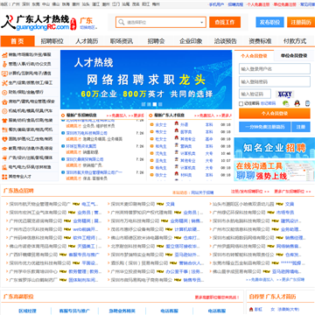The height and width of the screenshot is (315, 315).
Task: Select the last banner carousel indicator
Action: tap(160, 104)
